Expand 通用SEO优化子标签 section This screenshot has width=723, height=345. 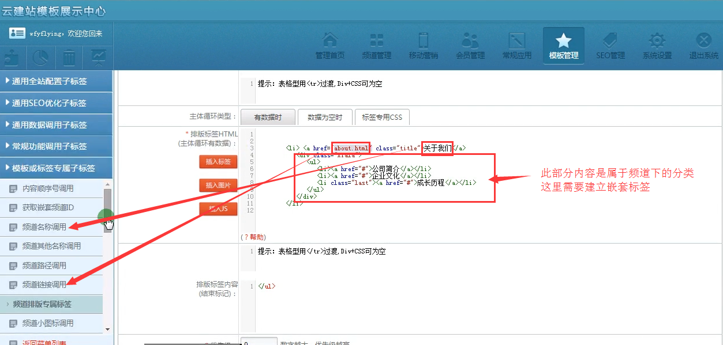click(56, 103)
